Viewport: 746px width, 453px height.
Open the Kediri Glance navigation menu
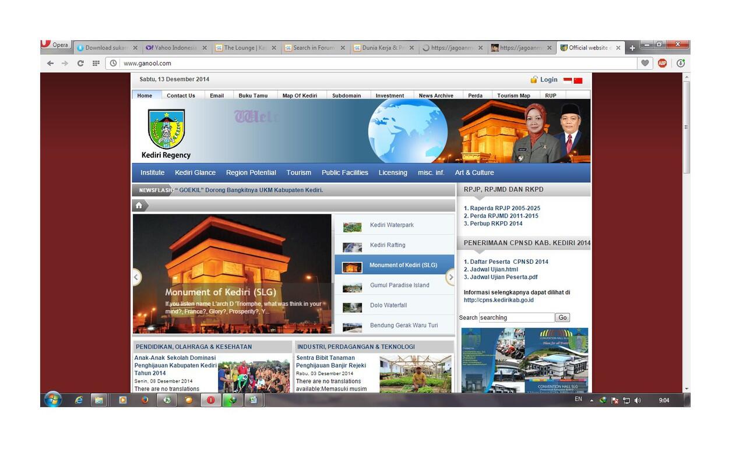(195, 173)
